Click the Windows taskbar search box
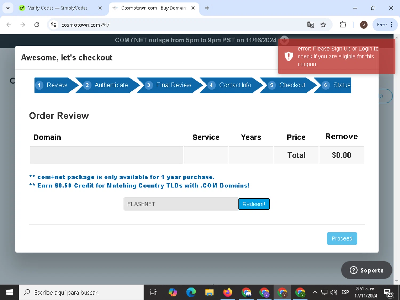Viewport: 400px width, 300px height. (x=81, y=293)
